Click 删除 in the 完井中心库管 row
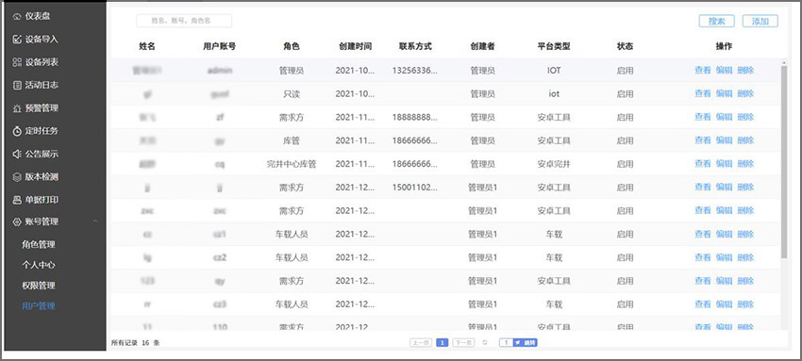 tap(745, 163)
